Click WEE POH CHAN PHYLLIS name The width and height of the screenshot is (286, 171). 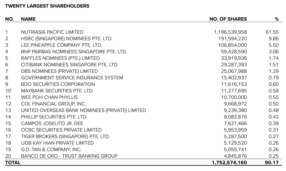(49, 97)
